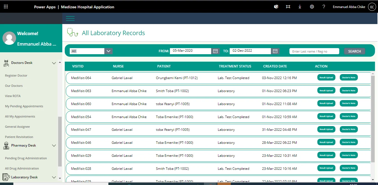Click the EC user account avatar
Image resolution: width=378 pixels, height=185 pixels.
(x=372, y=7)
